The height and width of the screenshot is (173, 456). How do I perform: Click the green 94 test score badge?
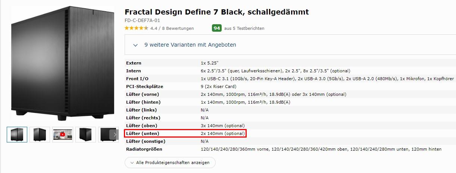(x=217, y=28)
